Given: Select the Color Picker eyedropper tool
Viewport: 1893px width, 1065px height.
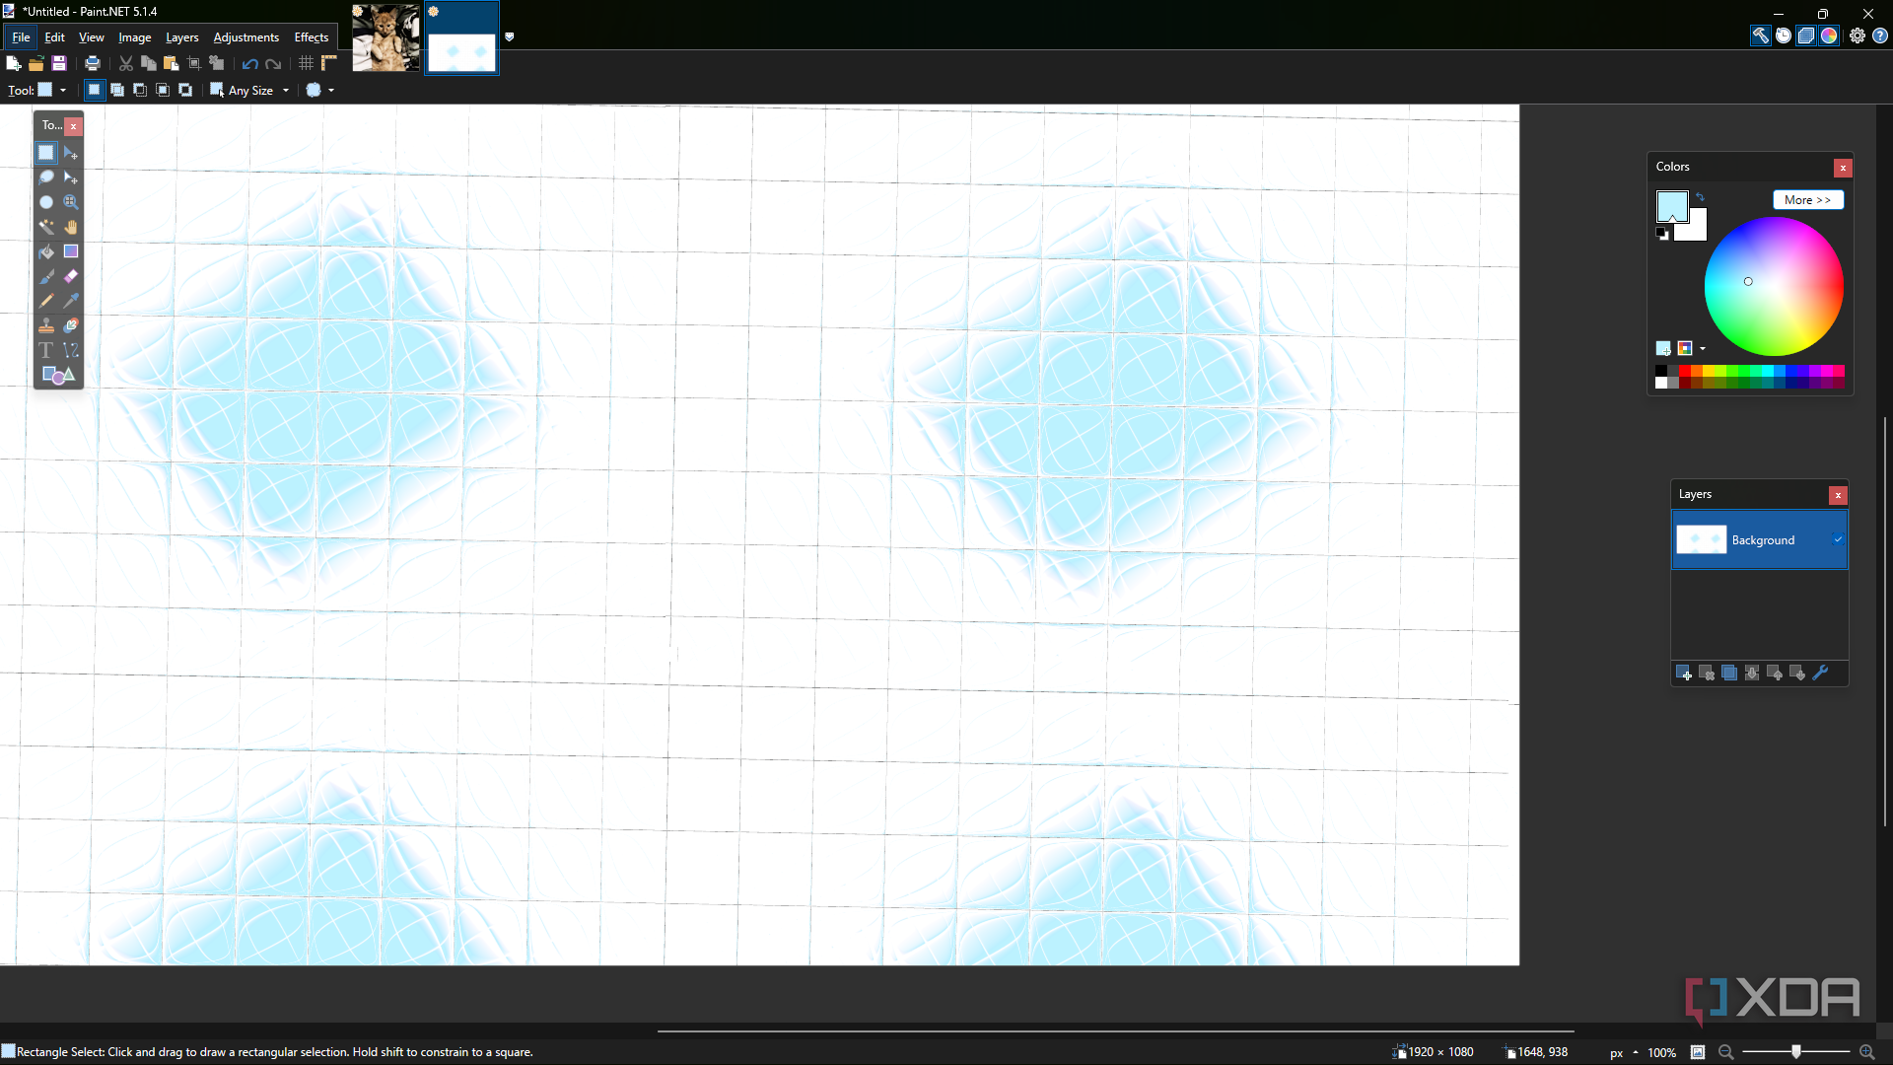Looking at the screenshot, I should [x=71, y=301].
